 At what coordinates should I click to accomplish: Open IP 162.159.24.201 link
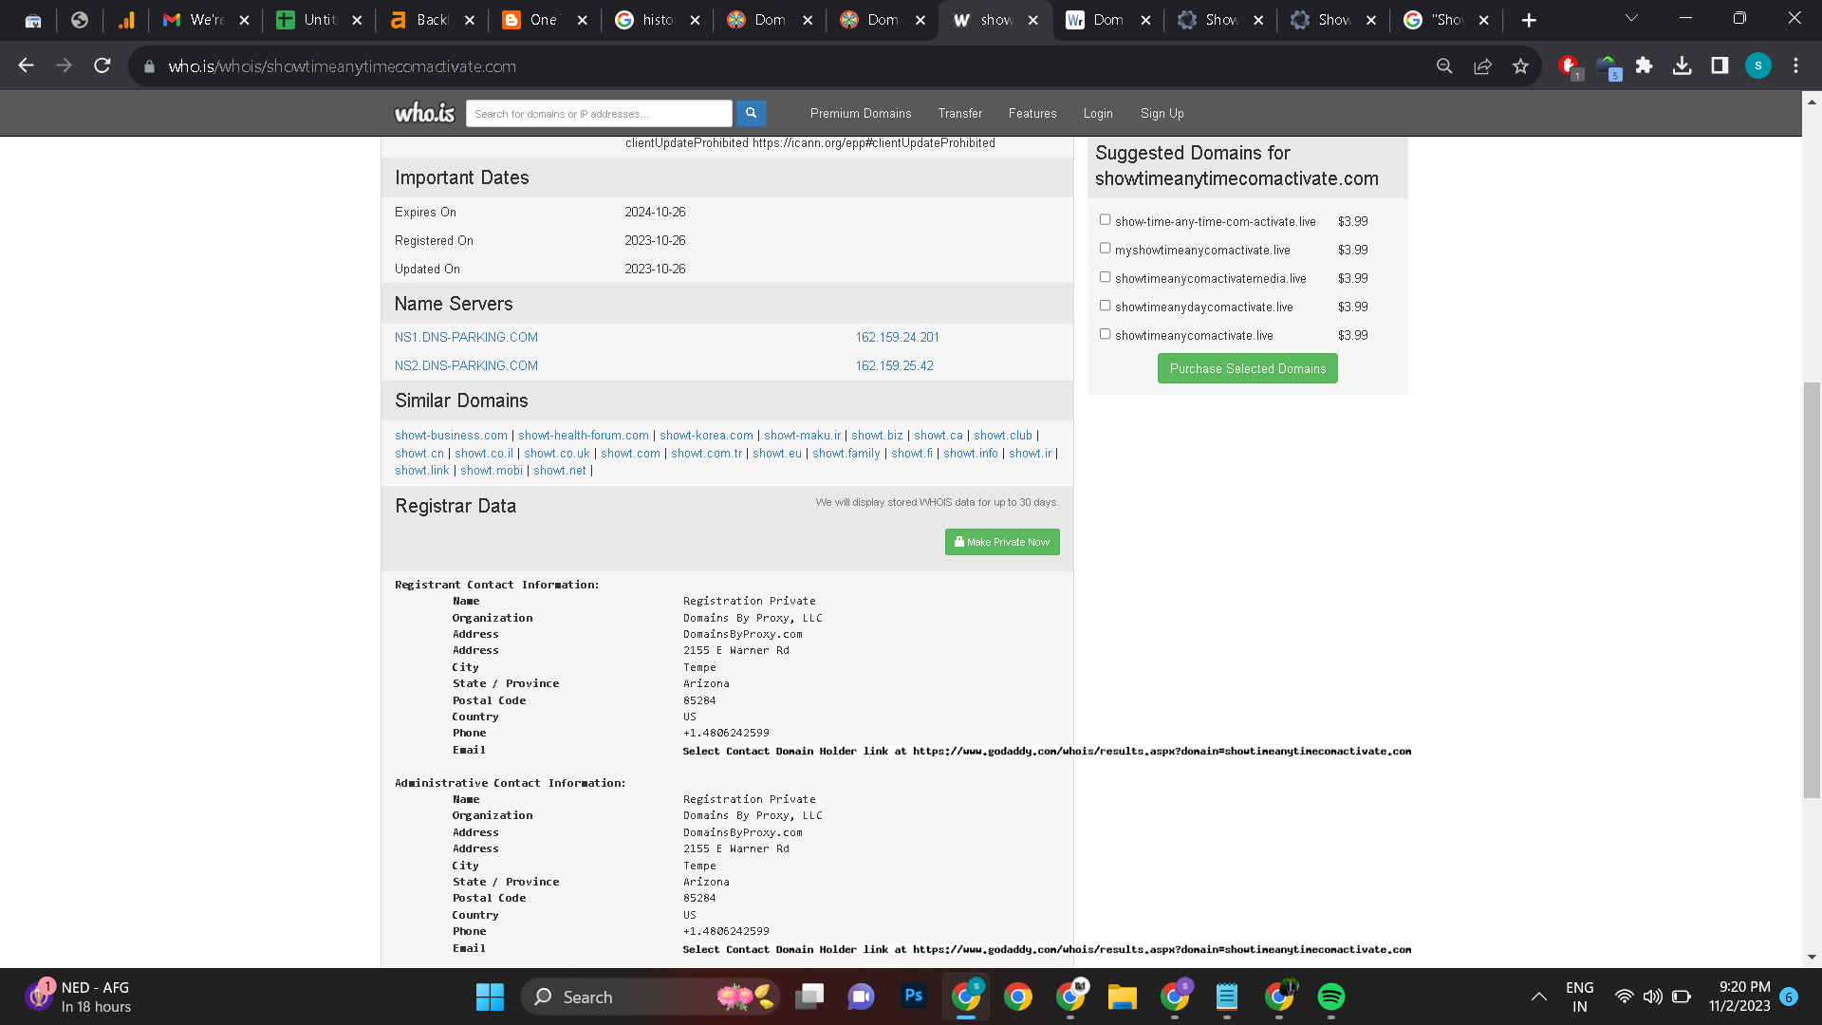coord(897,337)
